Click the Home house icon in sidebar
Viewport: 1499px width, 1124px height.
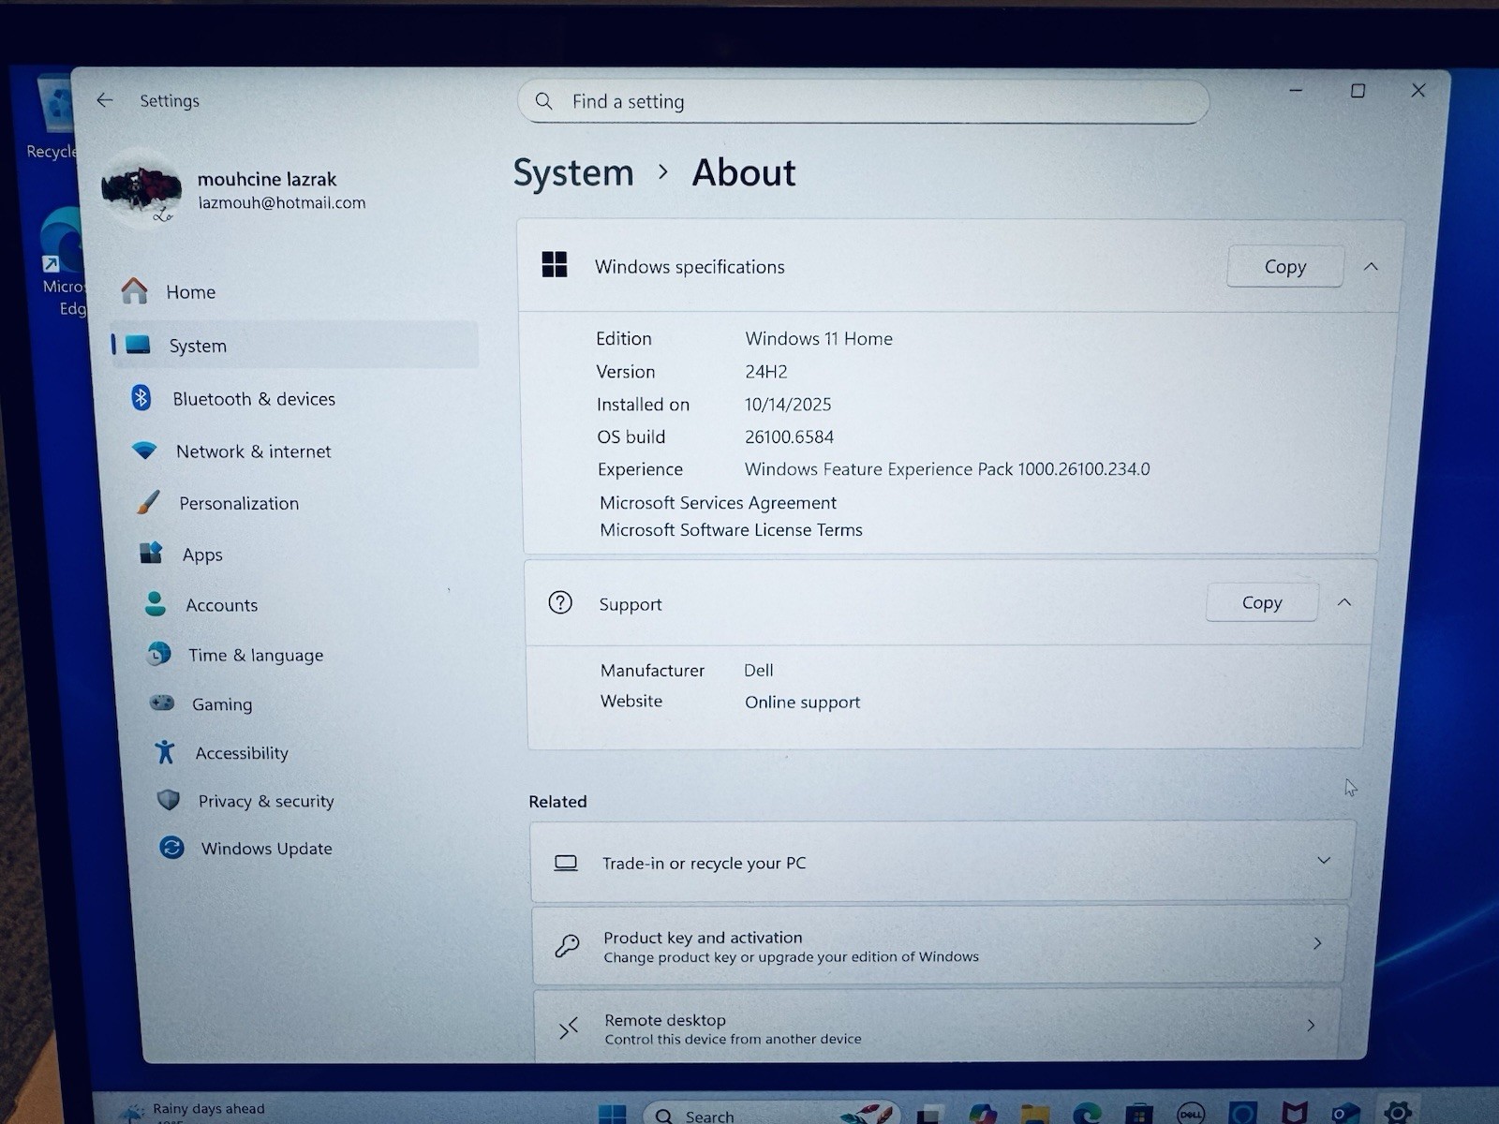click(134, 291)
